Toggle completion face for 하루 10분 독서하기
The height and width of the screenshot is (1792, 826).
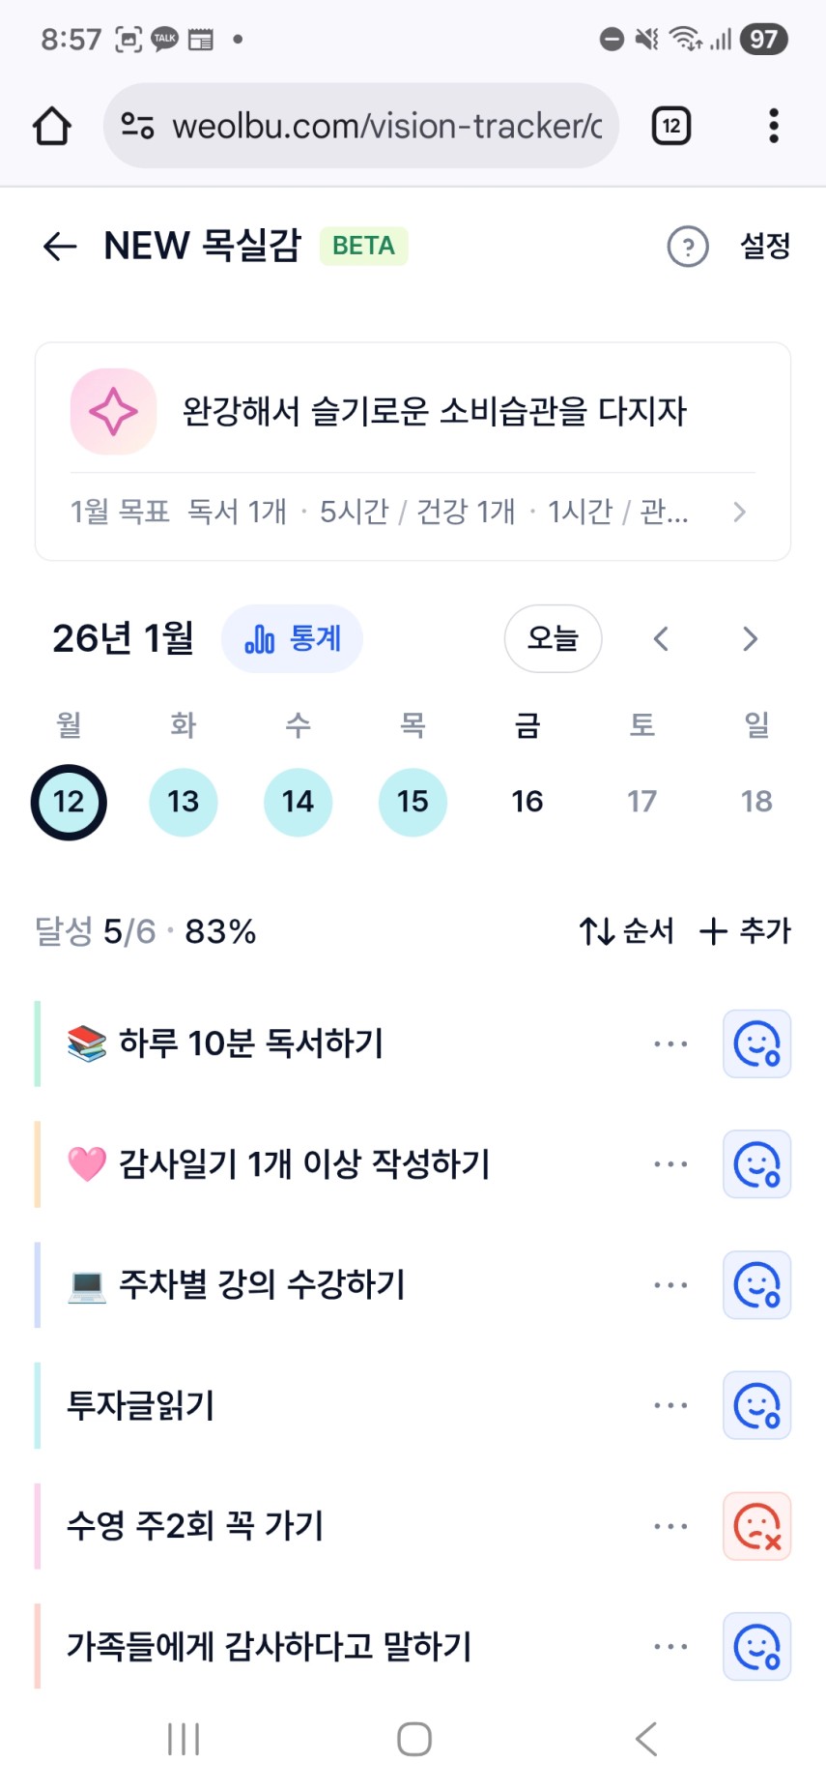click(756, 1044)
